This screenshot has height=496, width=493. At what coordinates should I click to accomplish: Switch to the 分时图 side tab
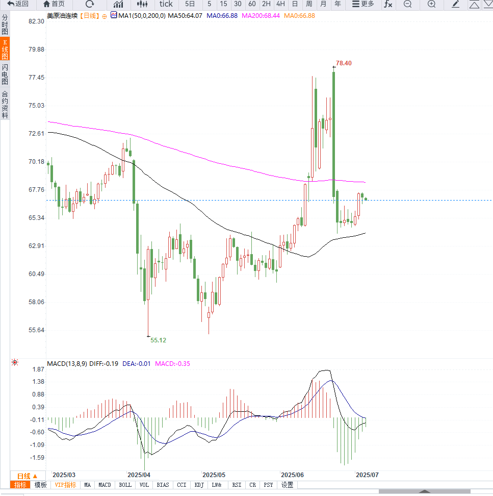(5, 24)
